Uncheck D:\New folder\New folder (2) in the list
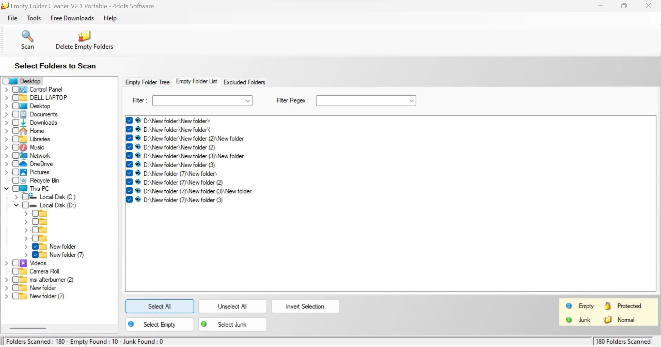Image resolution: width=661 pixels, height=347 pixels. 129,147
